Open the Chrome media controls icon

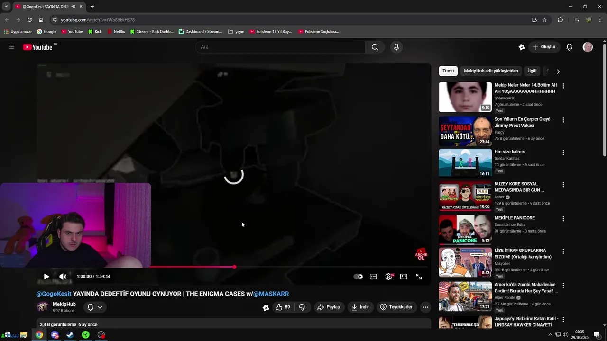click(577, 20)
